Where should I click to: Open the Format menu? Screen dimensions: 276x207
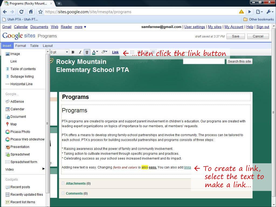(20, 46)
